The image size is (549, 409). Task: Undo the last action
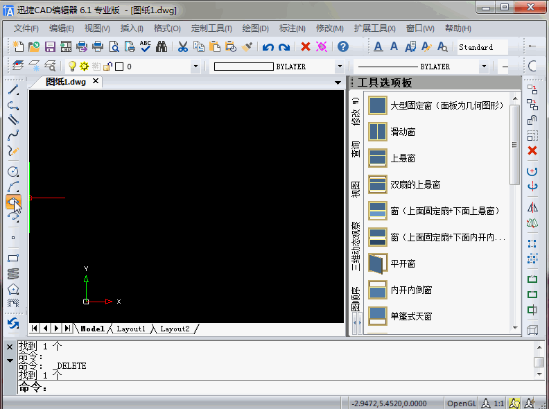coord(268,46)
